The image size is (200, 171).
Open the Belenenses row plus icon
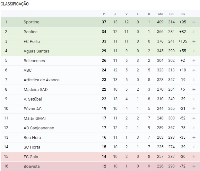(194, 61)
